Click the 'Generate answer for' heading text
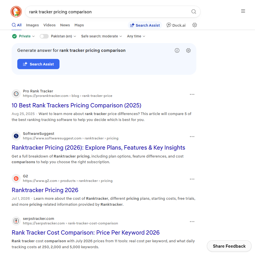The image size is (255, 255). (x=71, y=50)
